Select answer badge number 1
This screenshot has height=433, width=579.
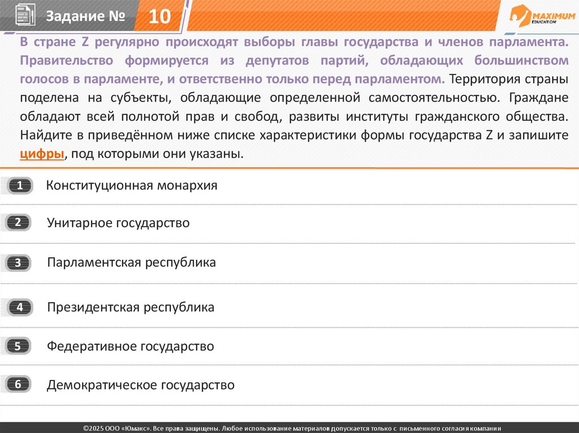(x=19, y=185)
